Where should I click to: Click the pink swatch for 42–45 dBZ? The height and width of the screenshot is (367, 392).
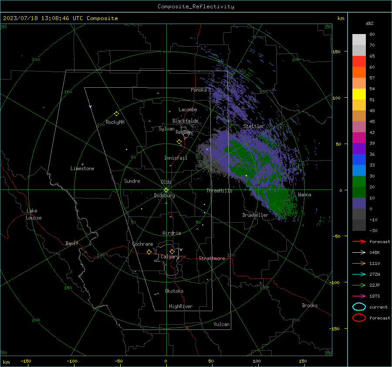(x=359, y=127)
